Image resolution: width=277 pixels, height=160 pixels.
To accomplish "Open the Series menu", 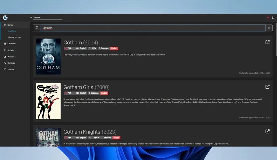I will [15, 25].
